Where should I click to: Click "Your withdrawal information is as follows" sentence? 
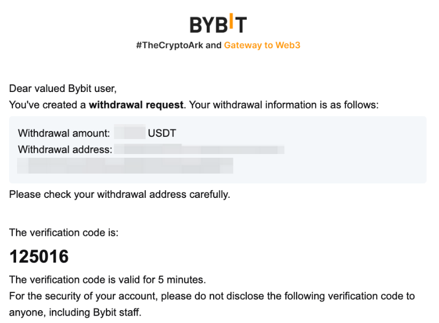point(284,105)
